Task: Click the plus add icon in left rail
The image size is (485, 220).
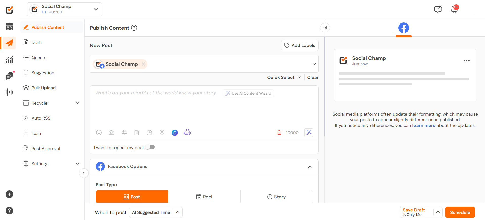Action: coord(9,194)
